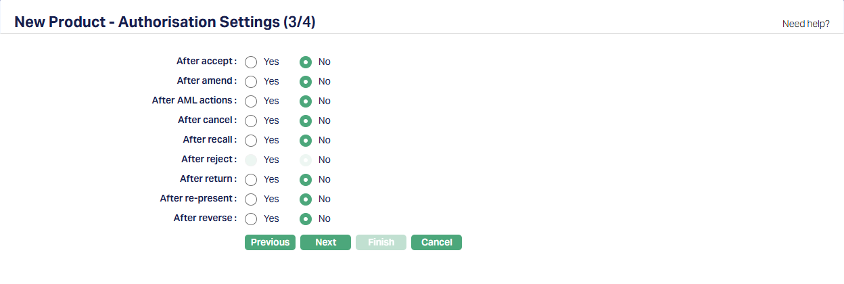Set After re-present to No

306,199
